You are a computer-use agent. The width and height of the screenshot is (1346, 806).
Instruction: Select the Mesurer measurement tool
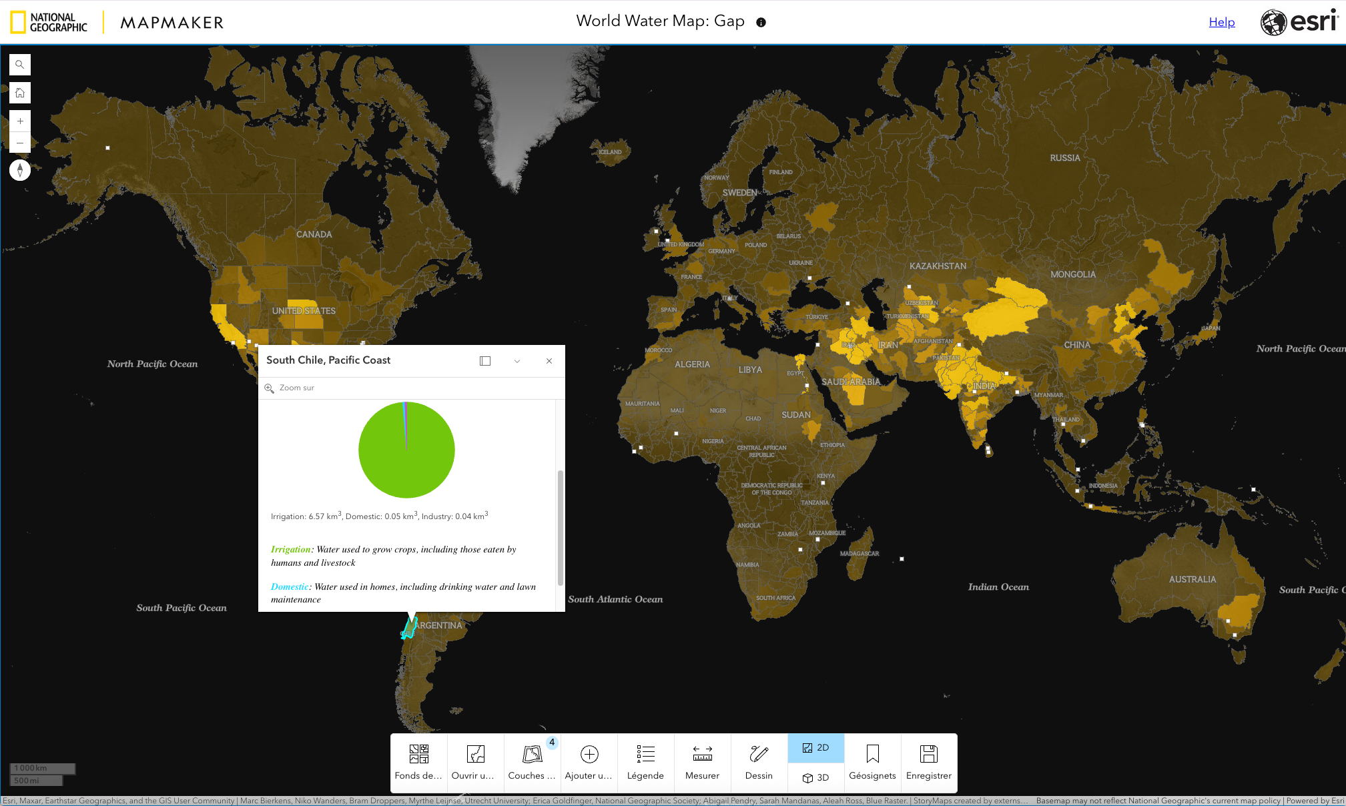(x=702, y=762)
